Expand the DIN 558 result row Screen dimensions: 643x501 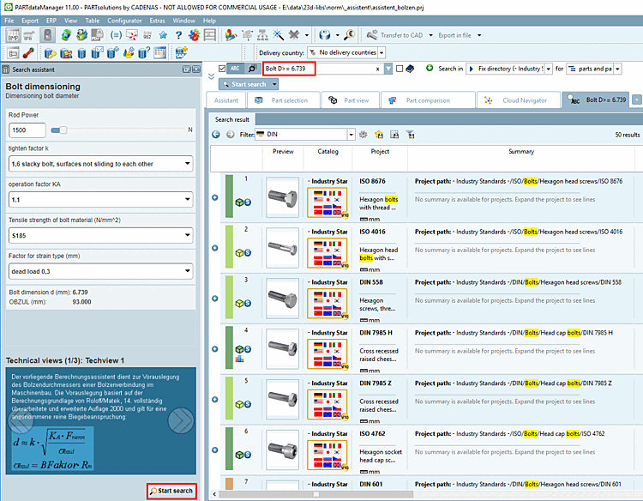(215, 299)
